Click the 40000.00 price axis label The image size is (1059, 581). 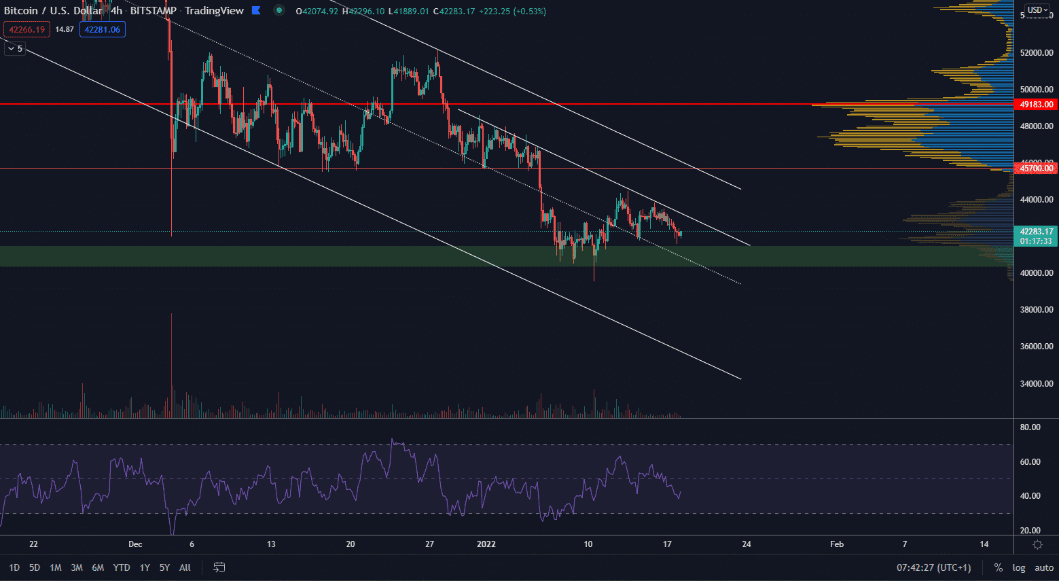1037,273
